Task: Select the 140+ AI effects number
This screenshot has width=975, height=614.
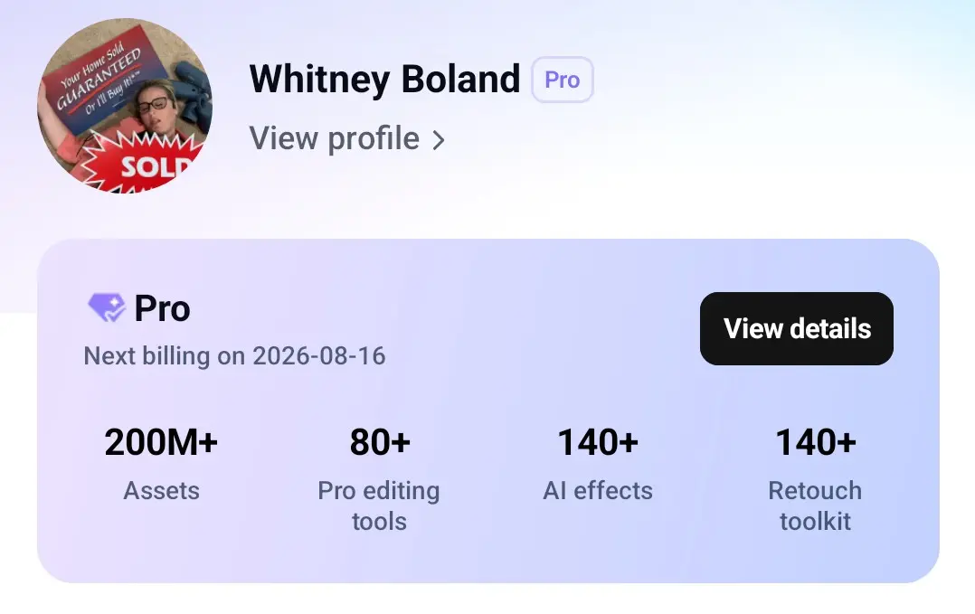Action: pos(598,442)
